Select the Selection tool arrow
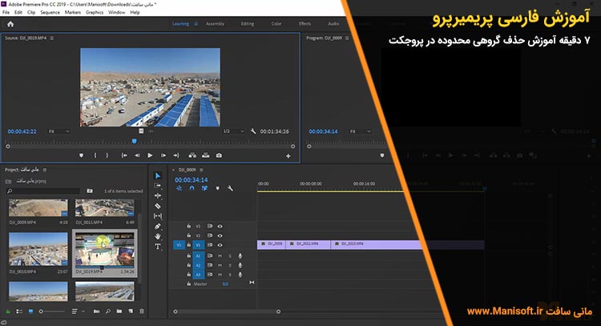 158,175
